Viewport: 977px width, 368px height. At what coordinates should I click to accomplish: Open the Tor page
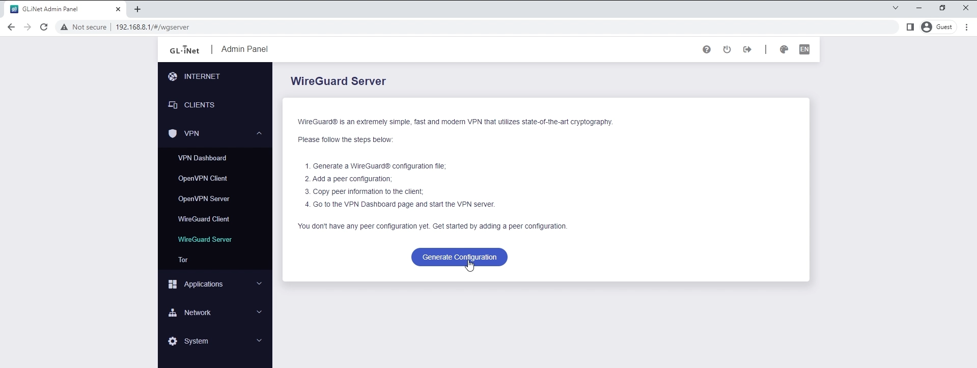(183, 260)
